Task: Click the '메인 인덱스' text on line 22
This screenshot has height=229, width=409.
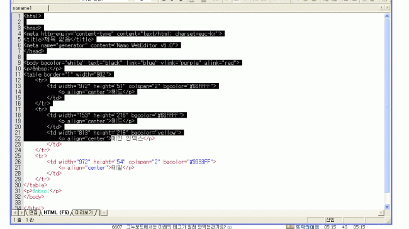Action: (127, 138)
